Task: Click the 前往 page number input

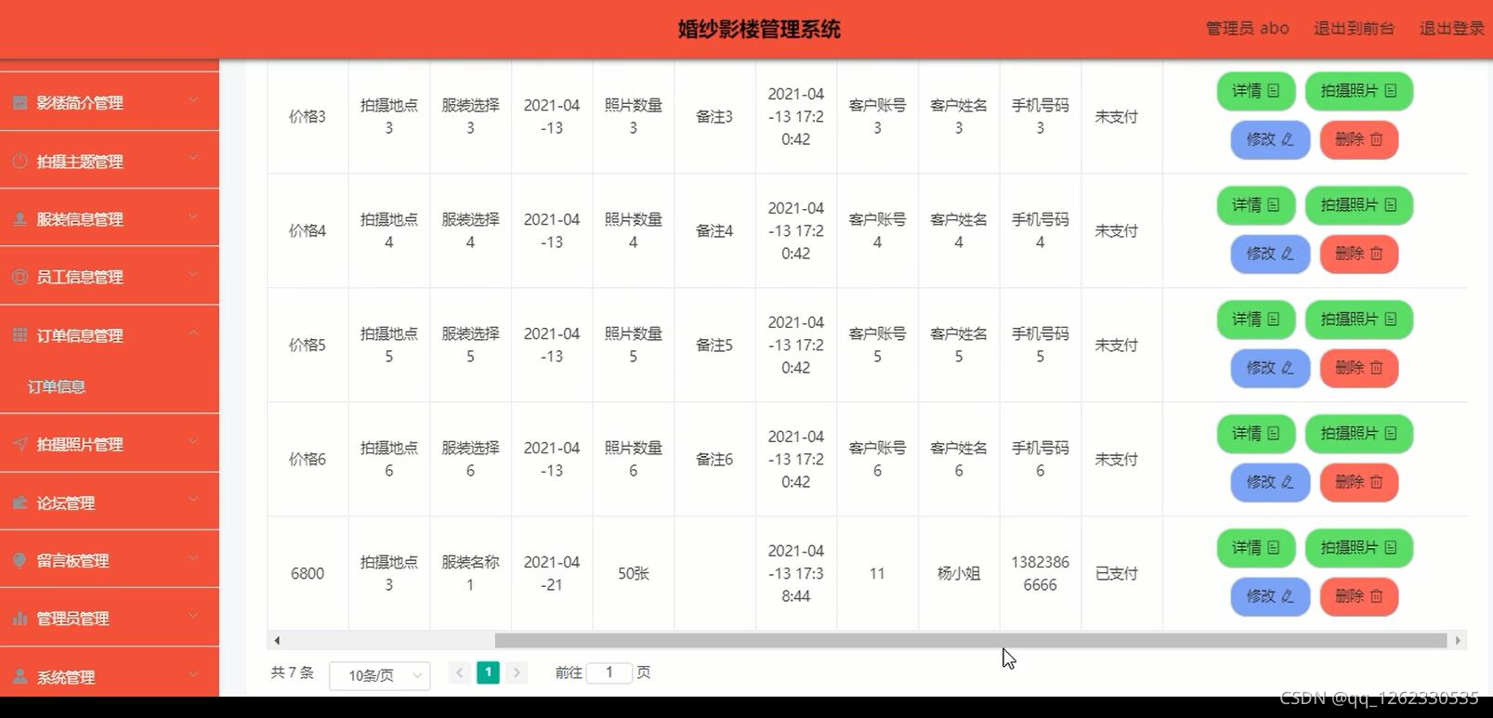Action: pos(609,672)
